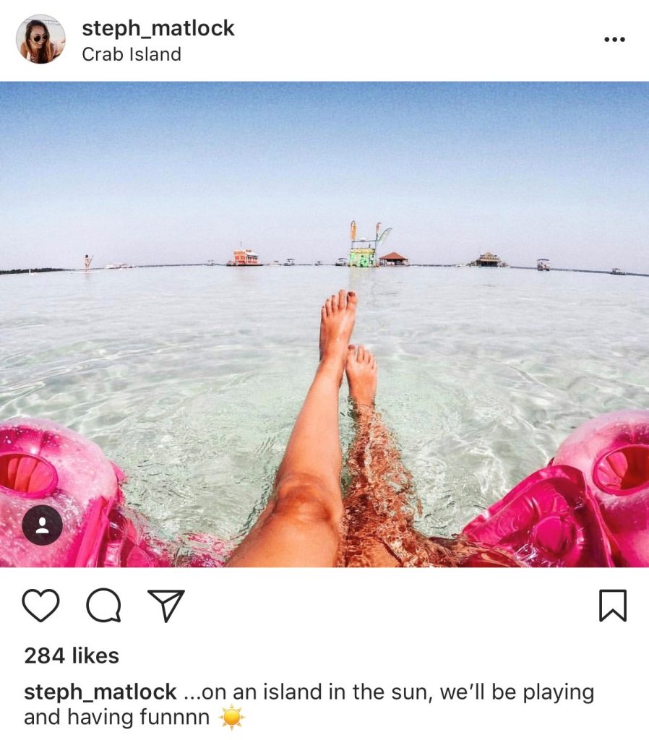Open the steph_matlock username in the post header
The width and height of the screenshot is (649, 740).
158,28
